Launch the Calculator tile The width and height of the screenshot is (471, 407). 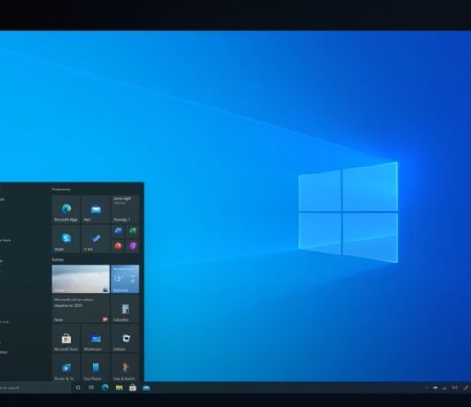[125, 308]
